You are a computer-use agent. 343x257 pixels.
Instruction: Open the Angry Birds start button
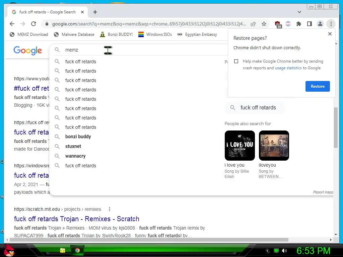(9, 250)
